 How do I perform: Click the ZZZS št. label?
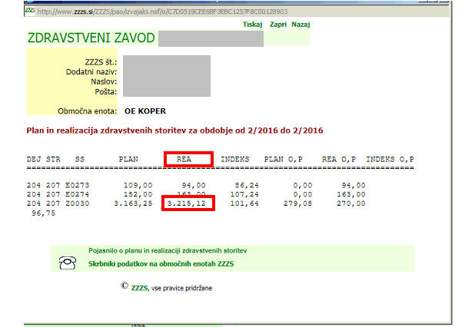click(101, 62)
